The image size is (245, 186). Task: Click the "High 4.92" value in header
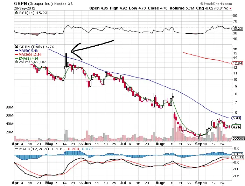pos(119,8)
